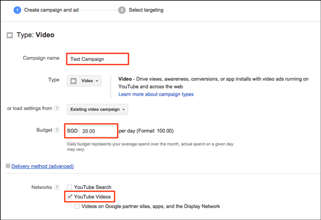Click the YouTube Search label text

pyautogui.click(x=93, y=187)
